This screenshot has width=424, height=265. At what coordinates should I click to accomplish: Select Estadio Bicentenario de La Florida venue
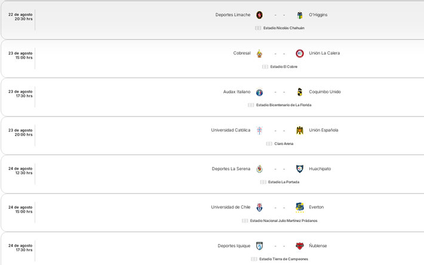coord(284,105)
